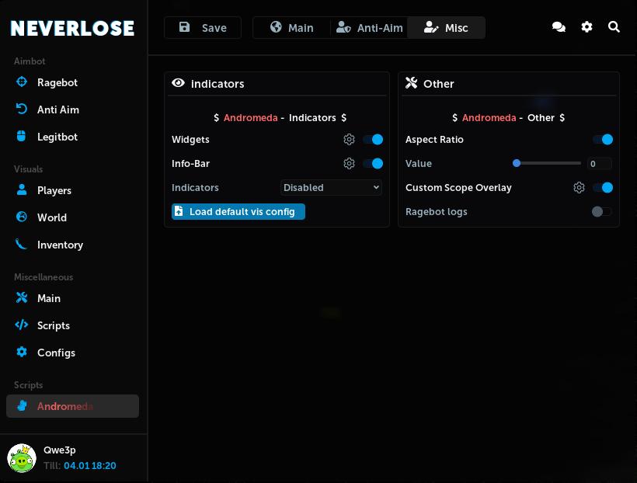Click the Load default vis config button
This screenshot has width=637, height=483.
pos(238,211)
